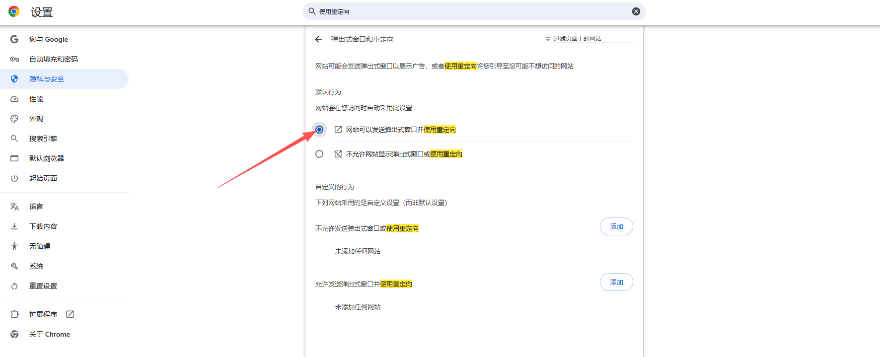
Task: Clear the settings search with X icon
Action: [x=636, y=11]
